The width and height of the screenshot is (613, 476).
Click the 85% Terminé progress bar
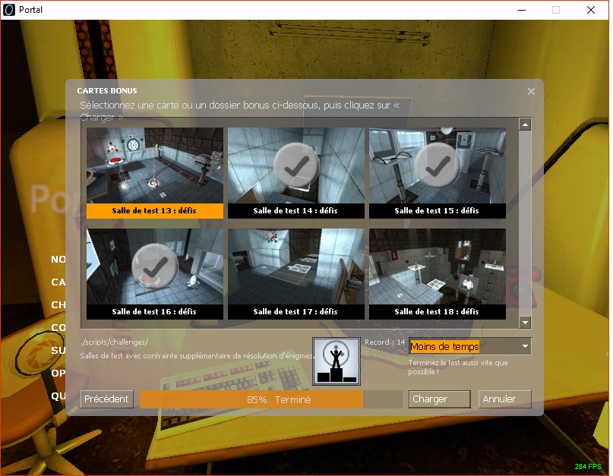pyautogui.click(x=270, y=399)
